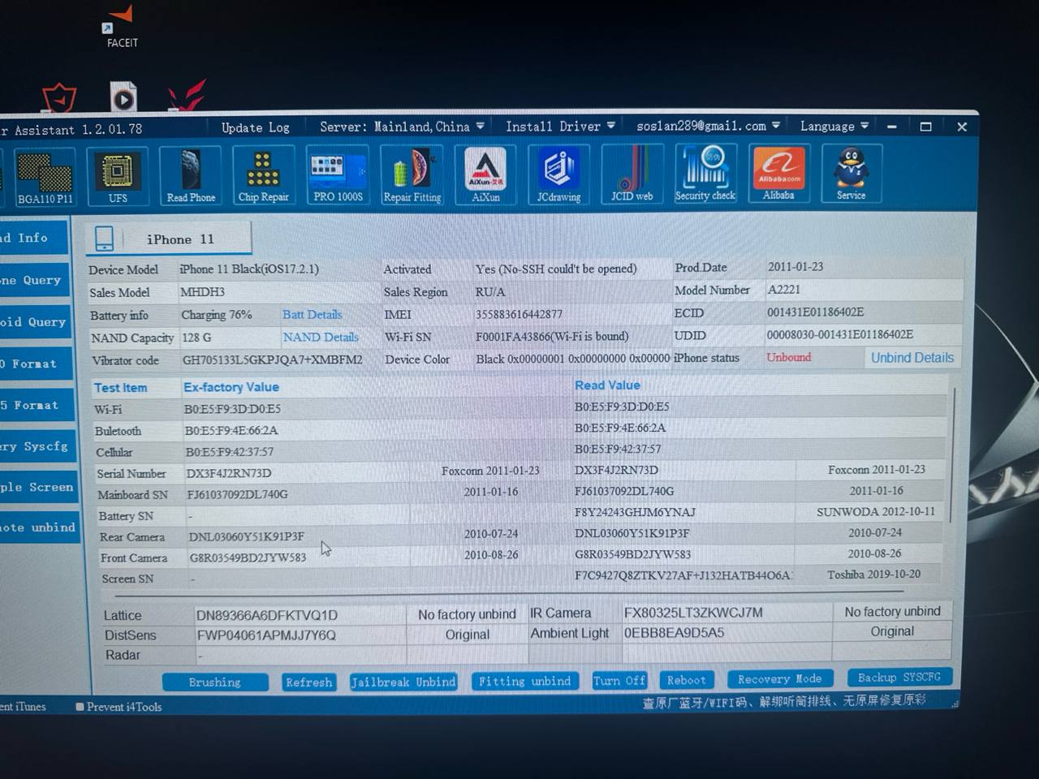Open the Screen sidebar item
The width and height of the screenshot is (1039, 779).
[x=38, y=487]
